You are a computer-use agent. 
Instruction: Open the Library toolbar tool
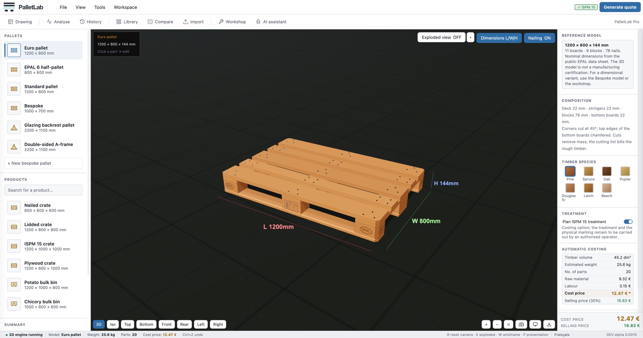click(127, 22)
